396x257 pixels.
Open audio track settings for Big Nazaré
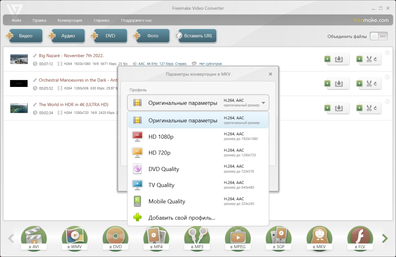[159, 64]
